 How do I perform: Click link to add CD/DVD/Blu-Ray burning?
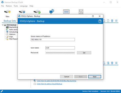56,81
